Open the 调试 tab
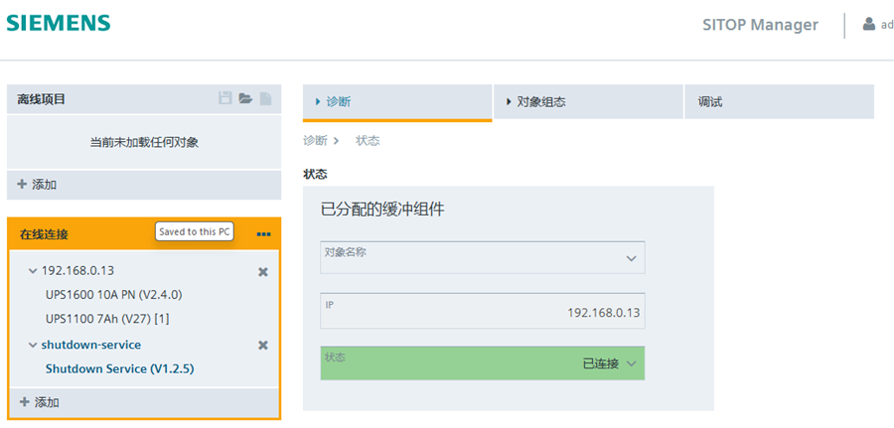Image resolution: width=894 pixels, height=428 pixels. (x=779, y=101)
